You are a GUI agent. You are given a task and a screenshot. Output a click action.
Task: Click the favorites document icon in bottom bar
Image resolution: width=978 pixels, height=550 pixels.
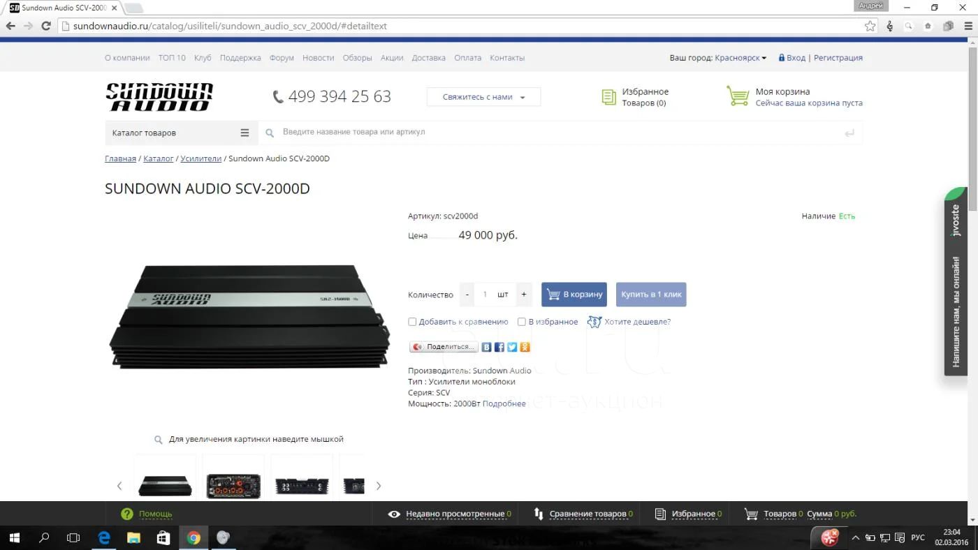click(660, 514)
